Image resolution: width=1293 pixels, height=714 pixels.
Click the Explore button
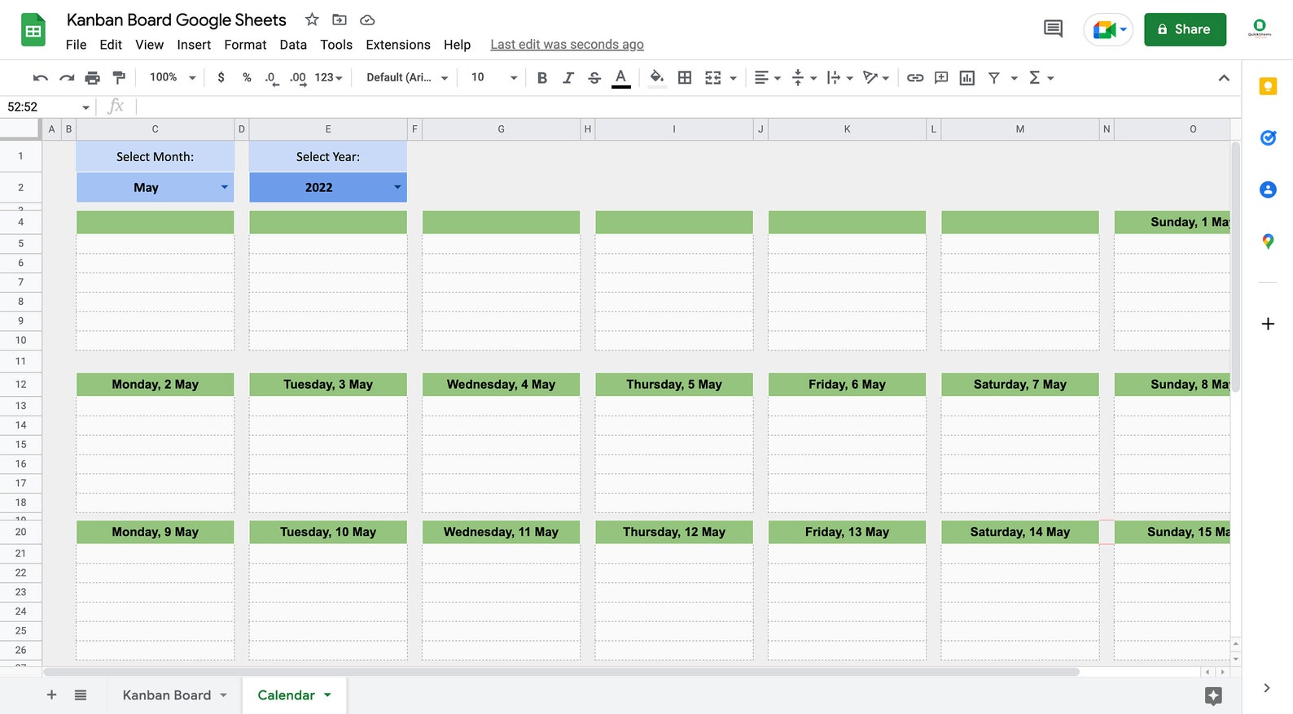(x=1213, y=696)
